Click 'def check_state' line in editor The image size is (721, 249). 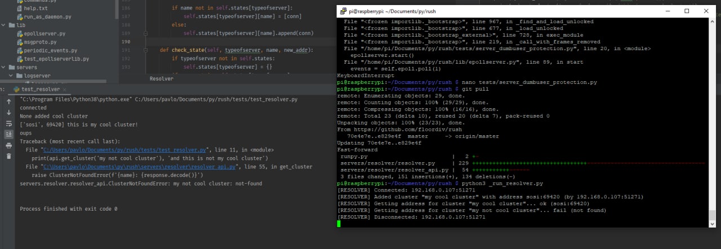pyautogui.click(x=236, y=50)
